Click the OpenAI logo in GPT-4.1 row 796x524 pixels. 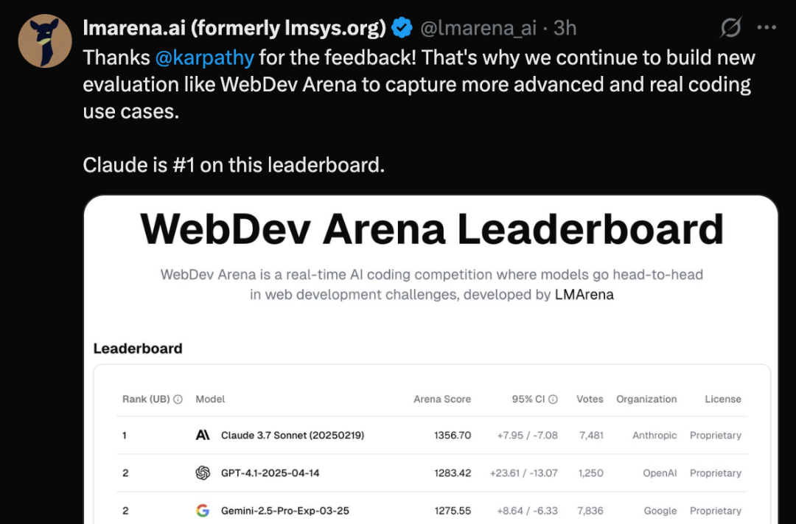[203, 472]
